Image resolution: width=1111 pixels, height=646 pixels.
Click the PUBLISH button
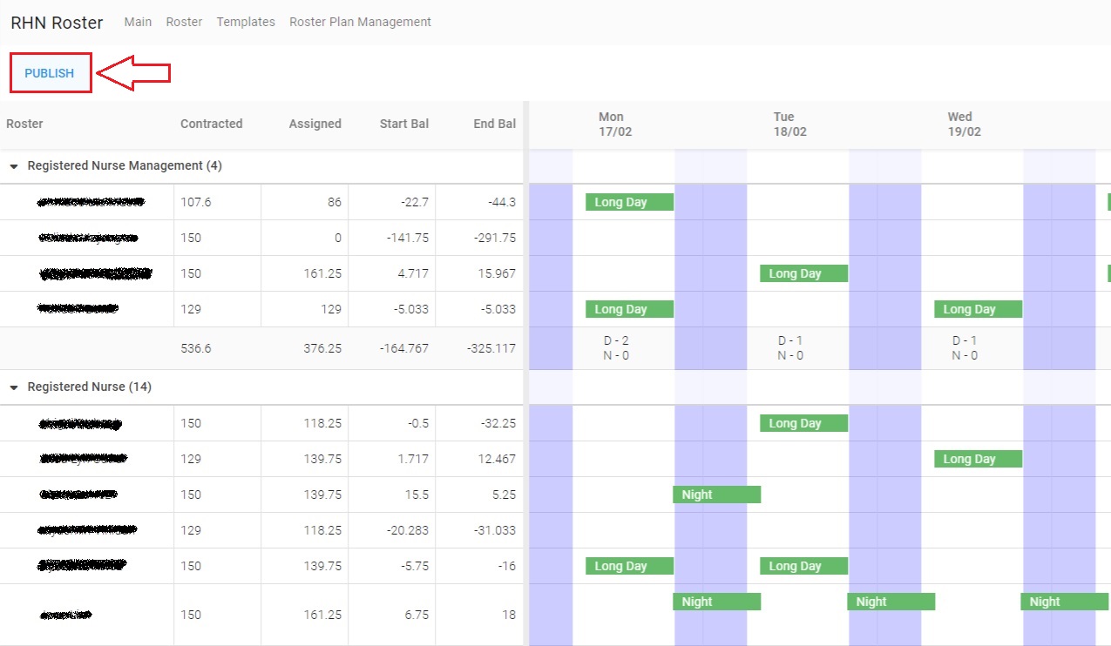click(50, 73)
